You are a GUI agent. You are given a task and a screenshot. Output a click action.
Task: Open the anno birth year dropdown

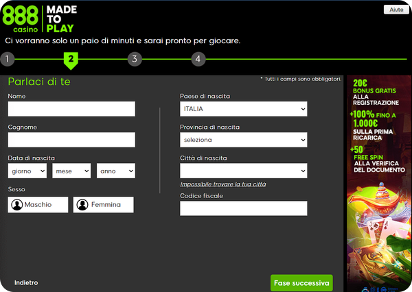tap(116, 171)
